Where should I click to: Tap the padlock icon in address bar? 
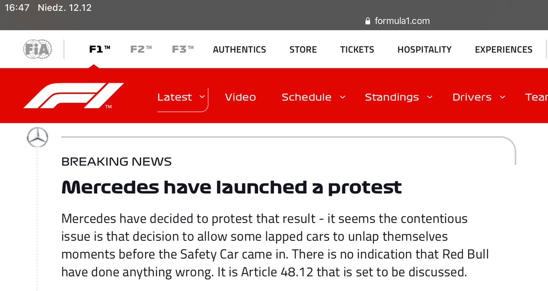pos(368,21)
